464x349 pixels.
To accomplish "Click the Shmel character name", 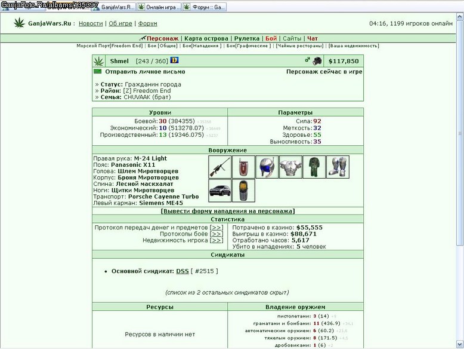I will coord(119,61).
